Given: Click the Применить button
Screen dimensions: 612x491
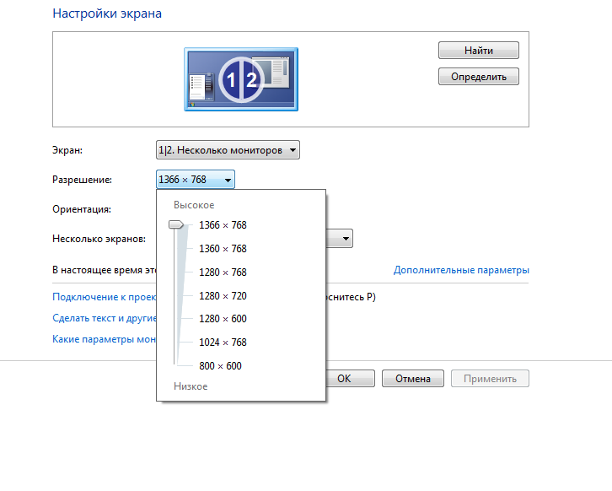Looking at the screenshot, I should tap(491, 379).
